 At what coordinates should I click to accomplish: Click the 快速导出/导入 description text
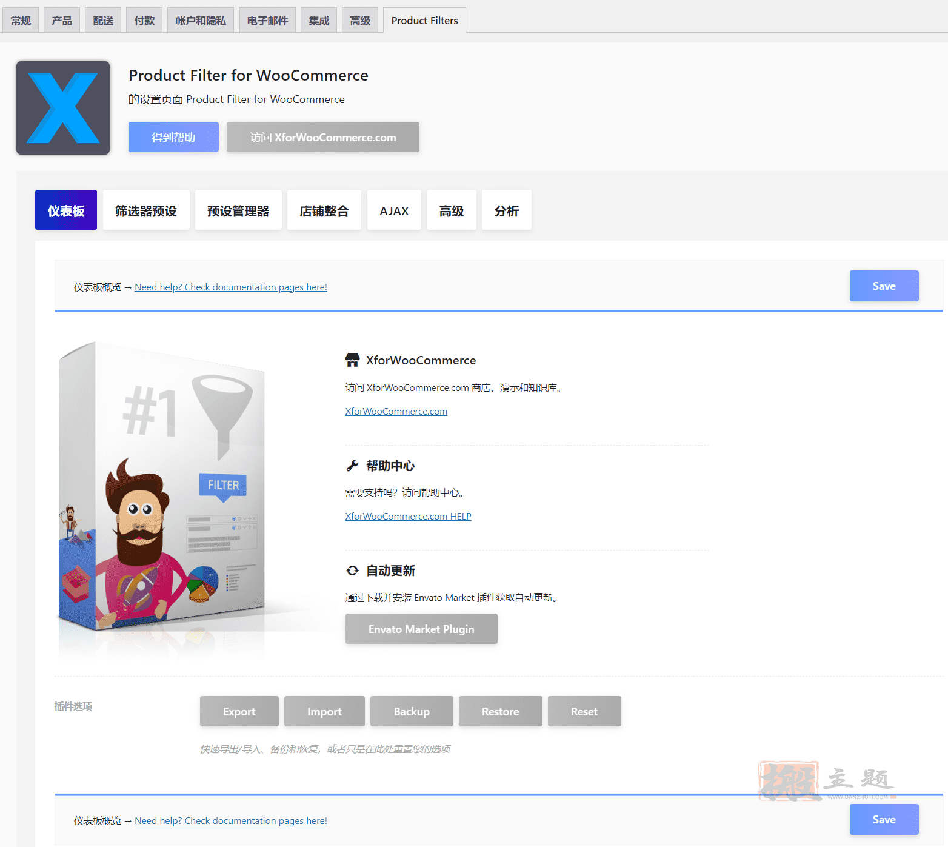click(325, 749)
